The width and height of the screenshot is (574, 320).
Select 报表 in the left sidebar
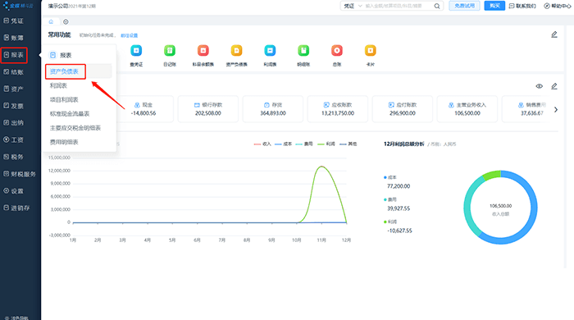[x=14, y=55]
